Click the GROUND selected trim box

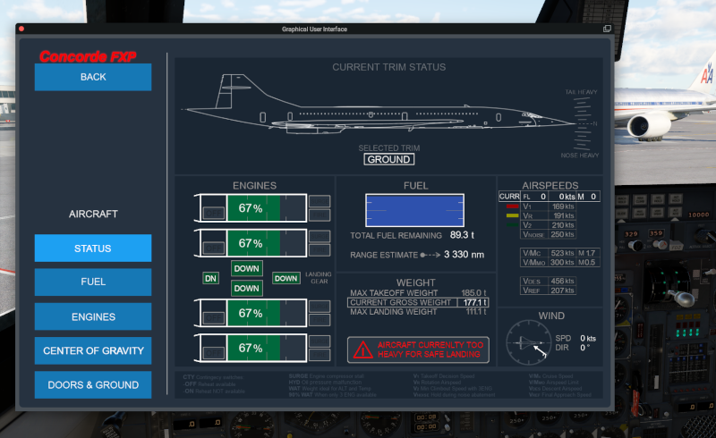coord(389,159)
